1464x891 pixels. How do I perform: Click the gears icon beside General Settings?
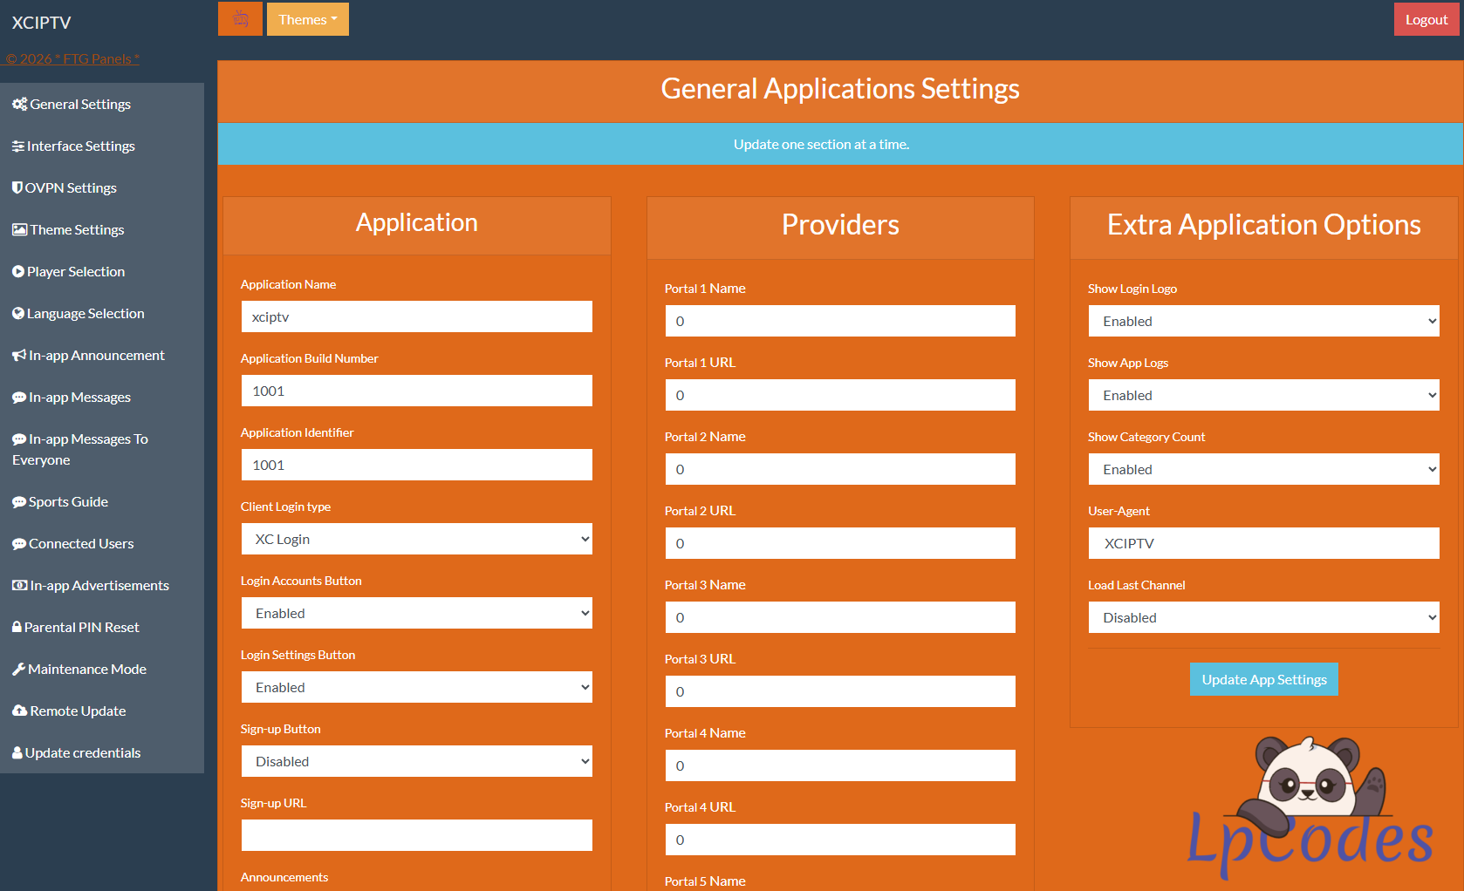point(19,105)
